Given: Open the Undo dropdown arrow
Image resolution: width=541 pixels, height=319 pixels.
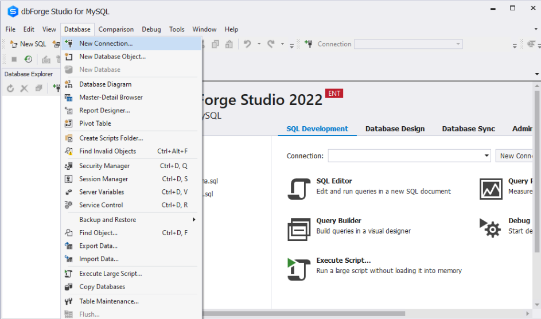Looking at the screenshot, I should click(259, 44).
